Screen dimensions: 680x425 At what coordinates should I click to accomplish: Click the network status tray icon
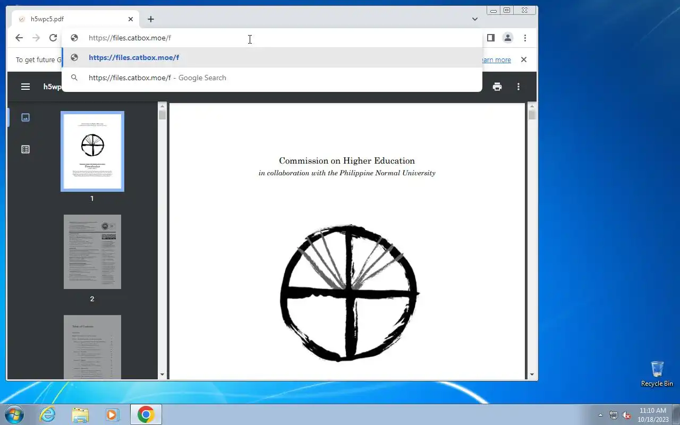click(x=614, y=415)
